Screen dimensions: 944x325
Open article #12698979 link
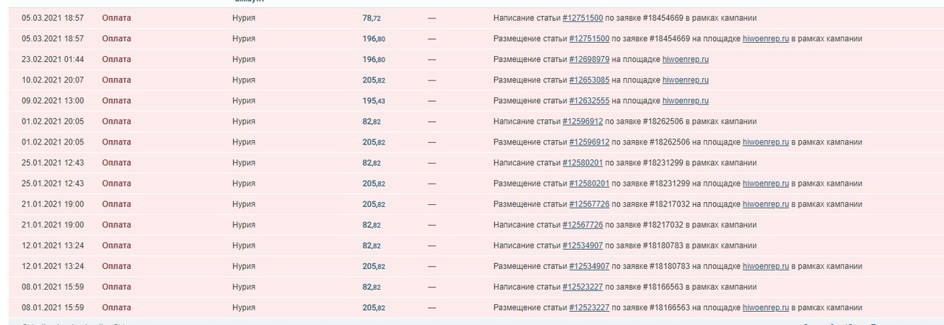589,59
